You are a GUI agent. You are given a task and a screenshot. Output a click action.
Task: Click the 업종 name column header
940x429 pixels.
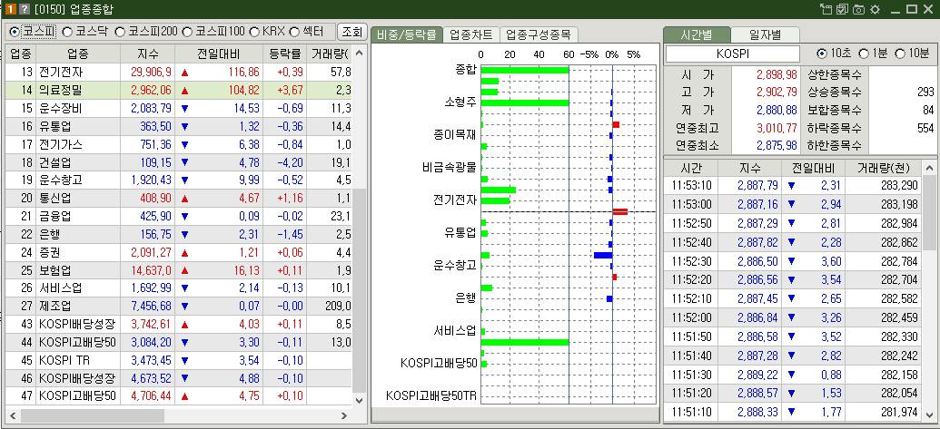pyautogui.click(x=78, y=54)
